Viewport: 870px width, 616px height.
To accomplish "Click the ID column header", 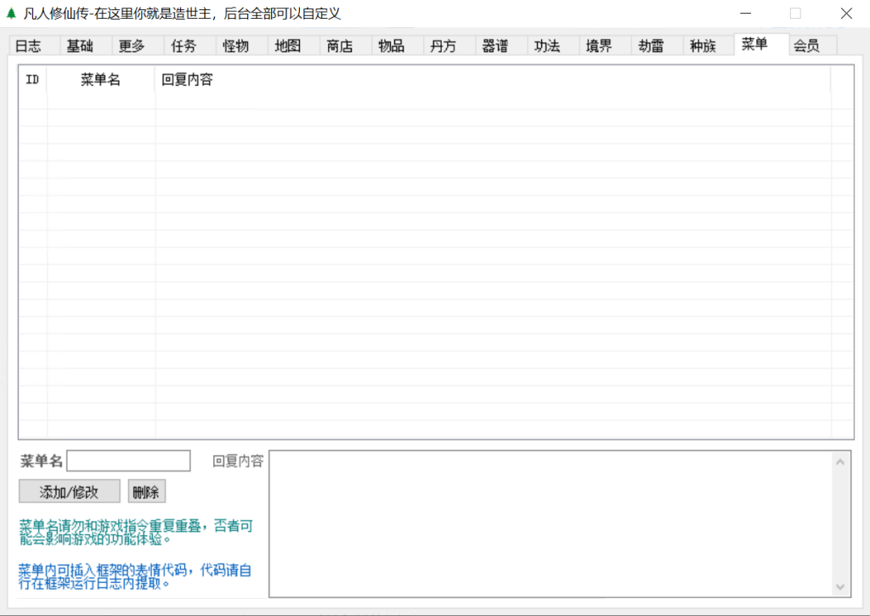I will click(x=32, y=80).
